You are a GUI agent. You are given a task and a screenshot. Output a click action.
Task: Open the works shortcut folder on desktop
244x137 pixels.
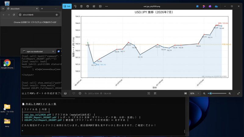(x=7, y=109)
